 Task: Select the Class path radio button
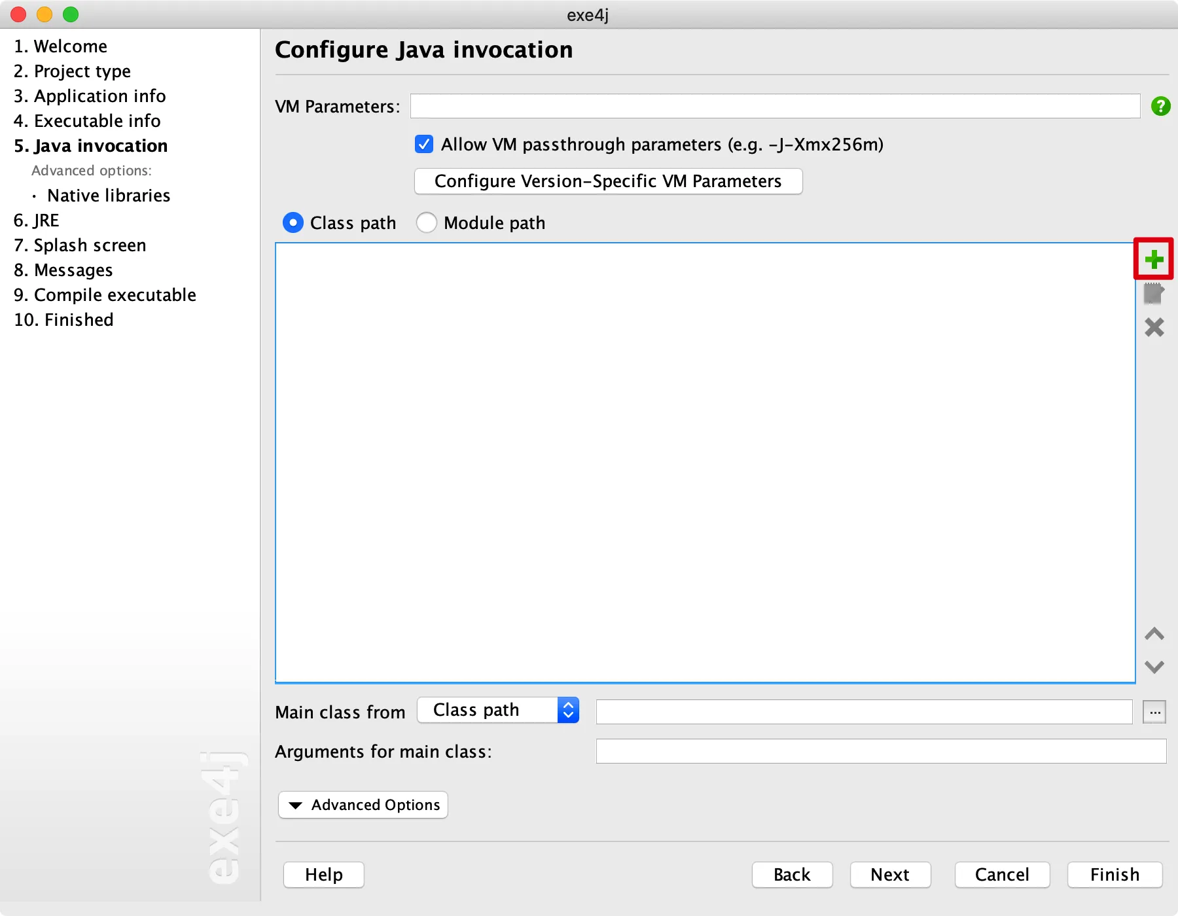tap(293, 223)
